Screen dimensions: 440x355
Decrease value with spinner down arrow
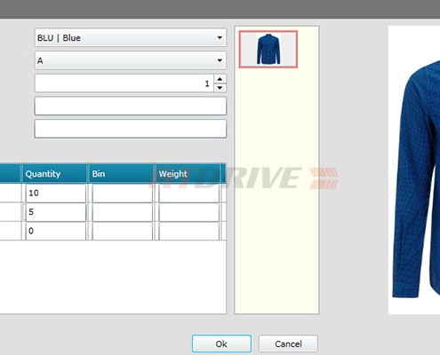tap(220, 88)
